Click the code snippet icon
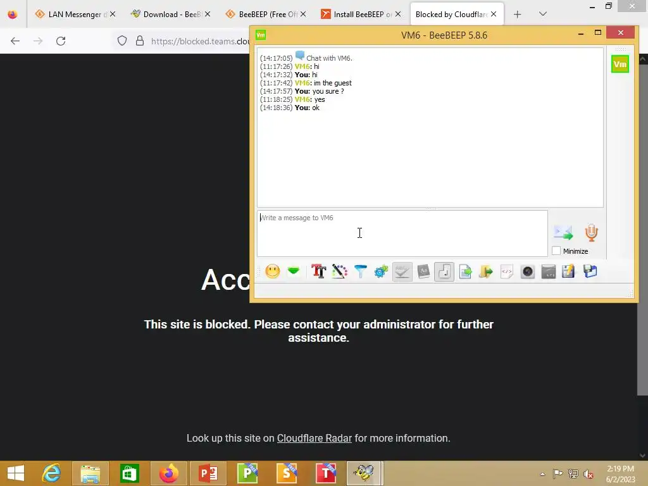The width and height of the screenshot is (648, 486). point(507,271)
